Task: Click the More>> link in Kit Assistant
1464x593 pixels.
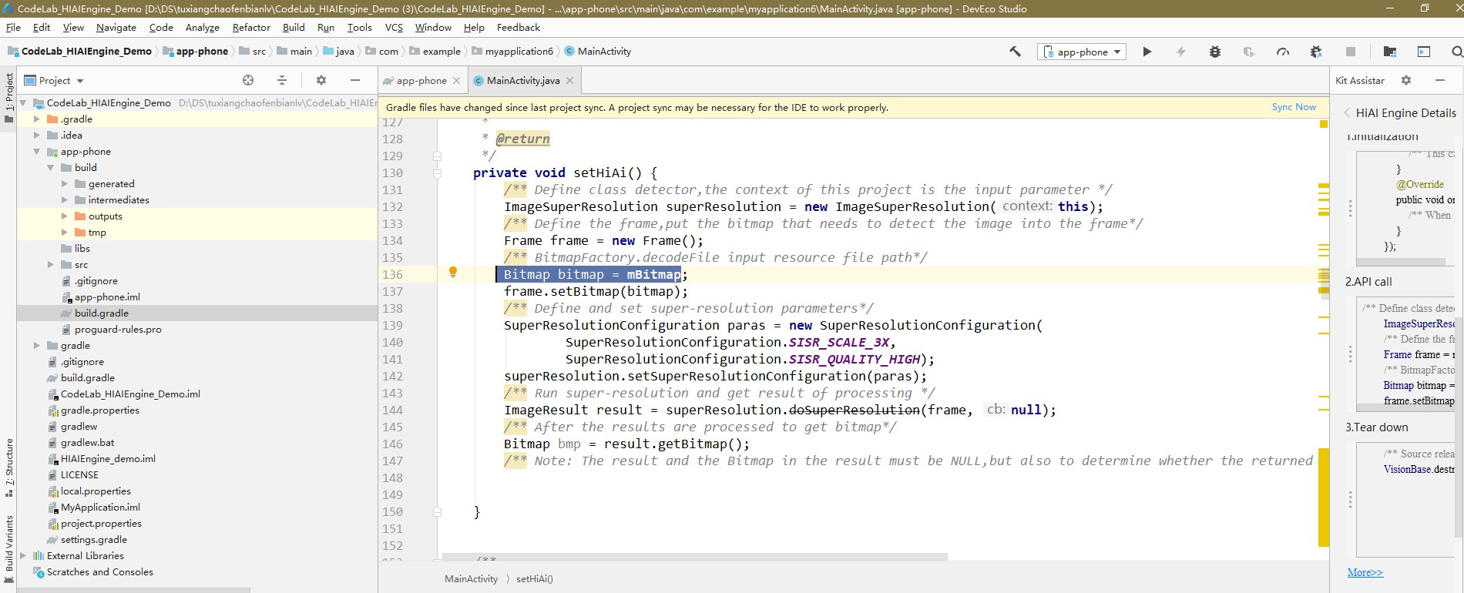Action: [1365, 572]
